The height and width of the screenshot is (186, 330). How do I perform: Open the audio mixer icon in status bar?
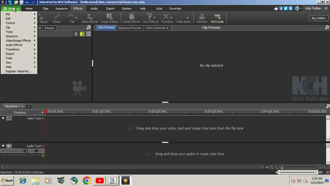click(328, 172)
